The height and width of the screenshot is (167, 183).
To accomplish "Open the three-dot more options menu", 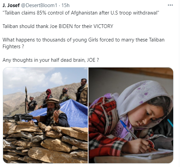I will pos(170,5).
